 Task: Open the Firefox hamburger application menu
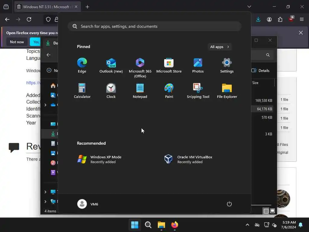point(302,19)
